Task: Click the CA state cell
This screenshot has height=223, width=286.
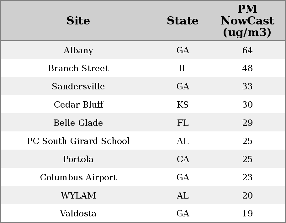Action: (183, 159)
